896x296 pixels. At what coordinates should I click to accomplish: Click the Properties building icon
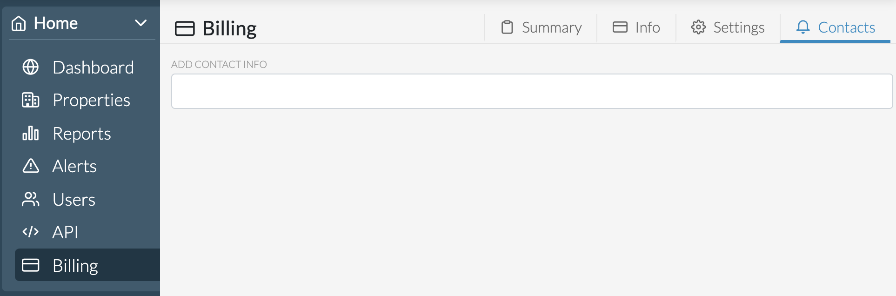pyautogui.click(x=31, y=100)
